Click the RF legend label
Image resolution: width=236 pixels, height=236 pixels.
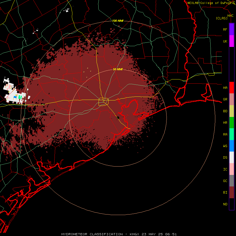tap(225, 30)
